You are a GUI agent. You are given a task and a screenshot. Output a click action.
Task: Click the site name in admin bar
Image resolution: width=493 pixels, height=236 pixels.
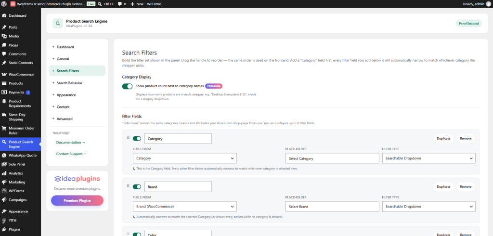click(x=51, y=4)
